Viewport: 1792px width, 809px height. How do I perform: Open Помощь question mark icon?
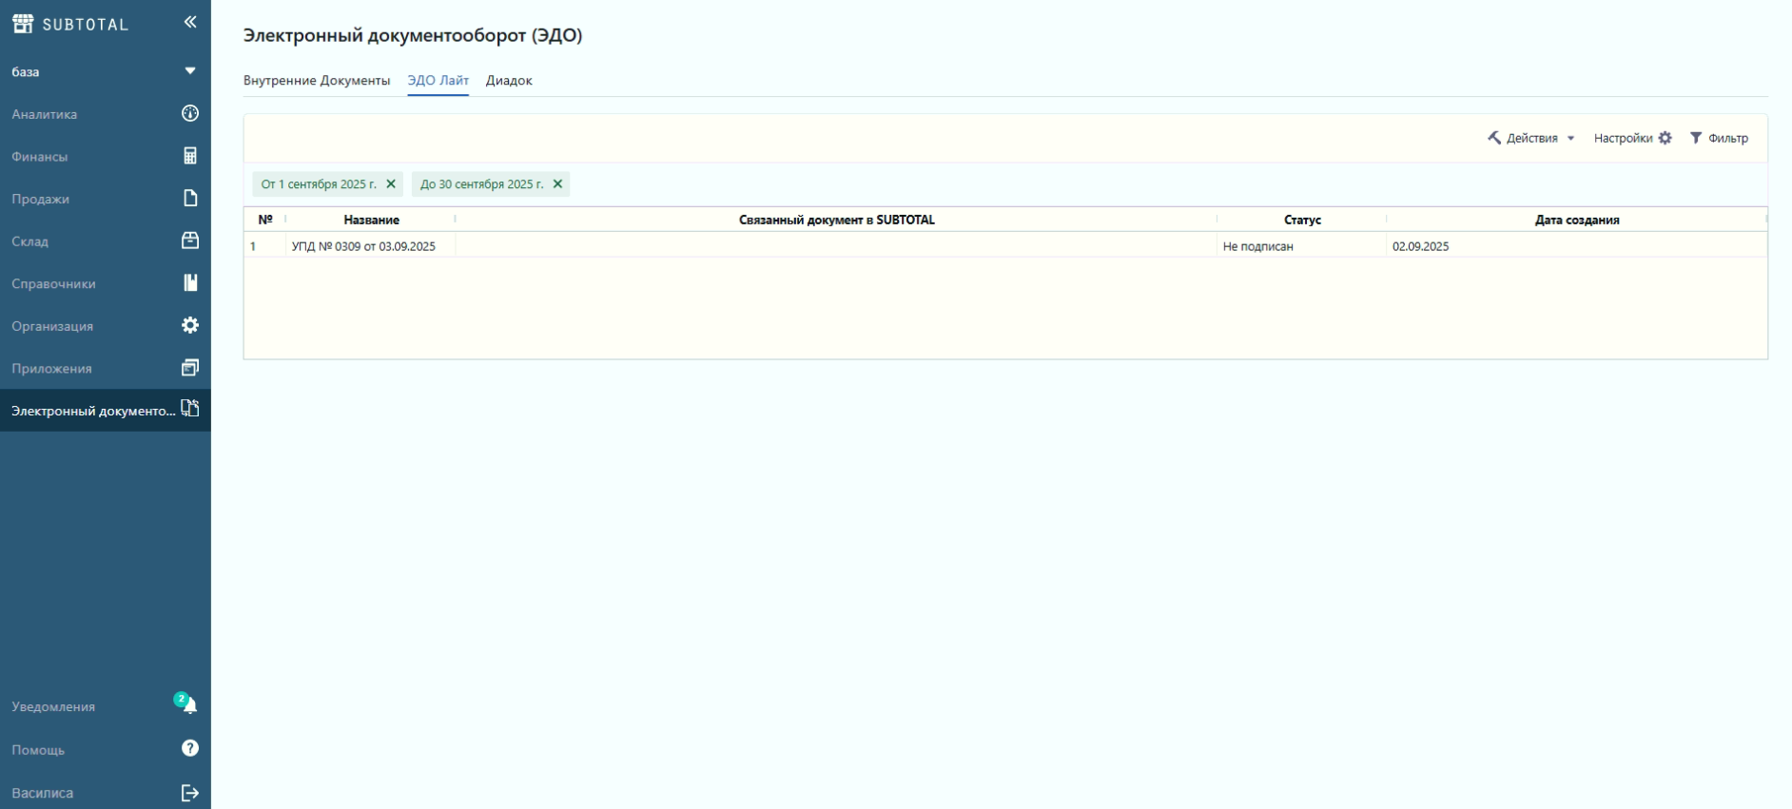click(190, 749)
